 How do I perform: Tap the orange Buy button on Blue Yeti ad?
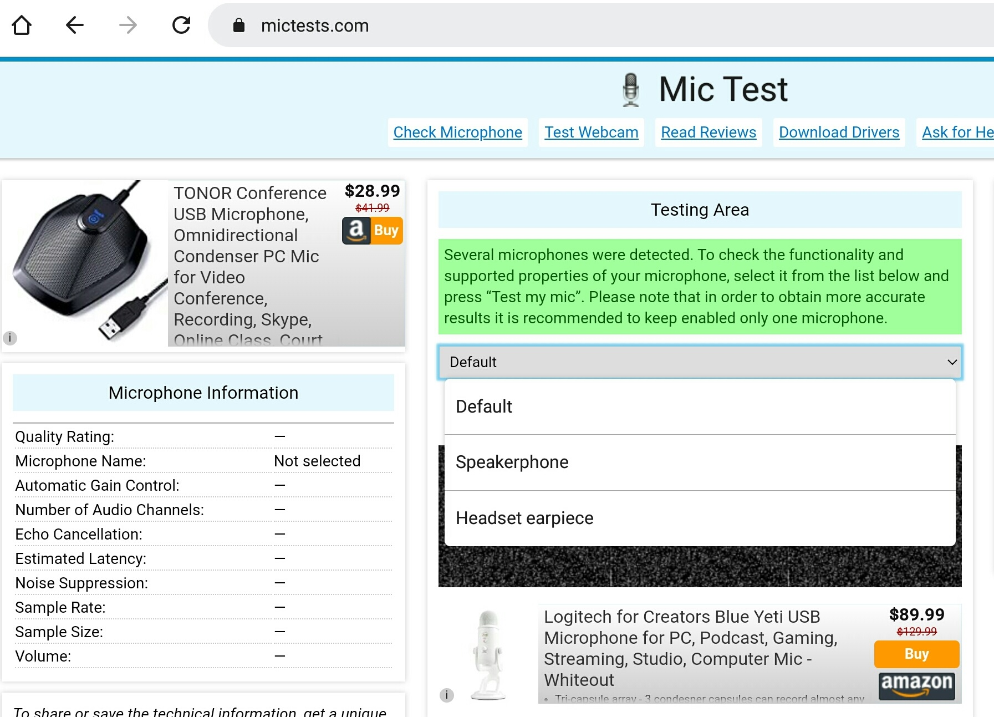tap(916, 654)
